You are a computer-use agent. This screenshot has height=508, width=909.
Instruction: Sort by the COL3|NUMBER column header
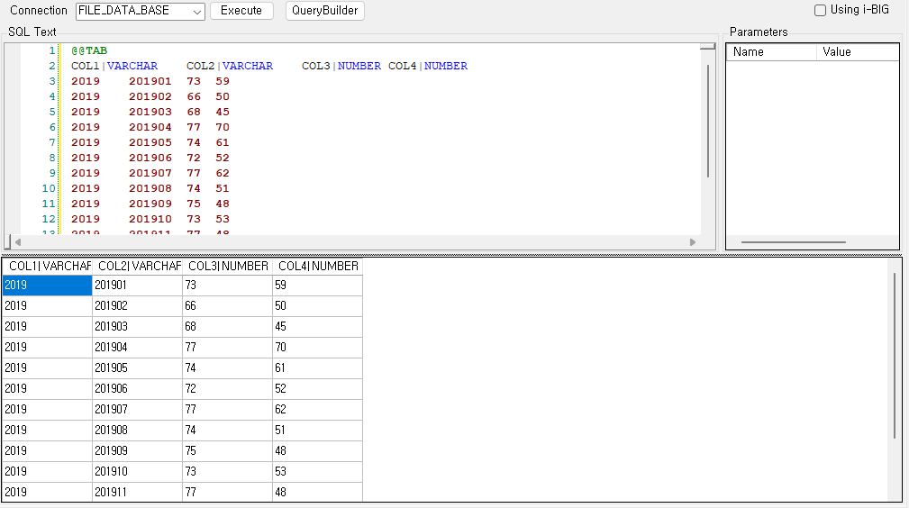tap(227, 267)
